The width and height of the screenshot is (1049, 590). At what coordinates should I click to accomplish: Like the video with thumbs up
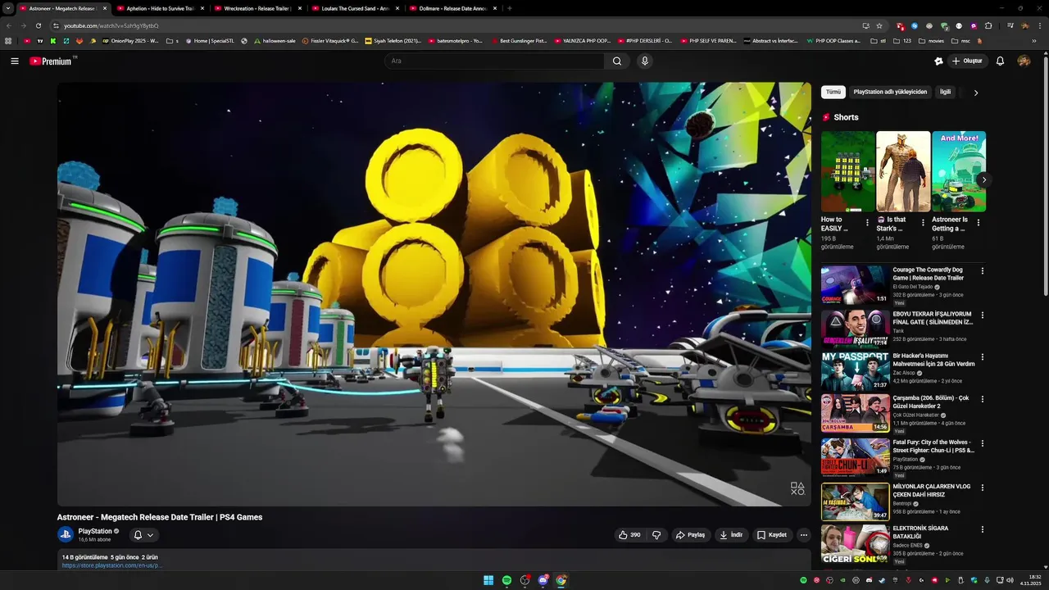point(630,535)
